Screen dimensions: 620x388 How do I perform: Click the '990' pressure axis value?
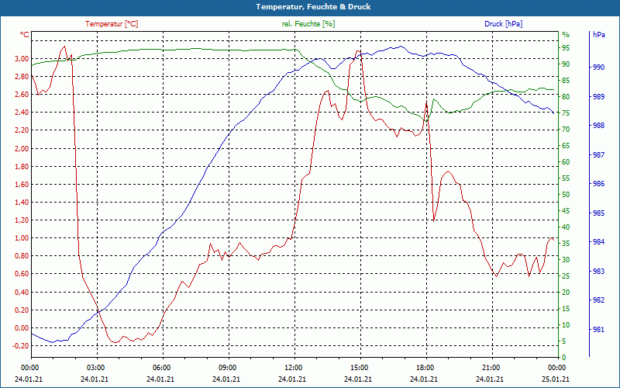point(598,68)
